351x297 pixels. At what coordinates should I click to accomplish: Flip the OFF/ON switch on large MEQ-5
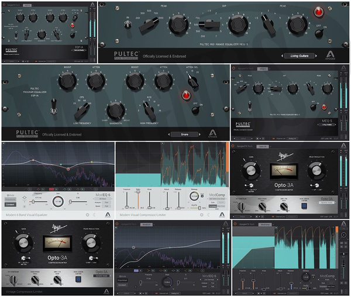(x=319, y=33)
